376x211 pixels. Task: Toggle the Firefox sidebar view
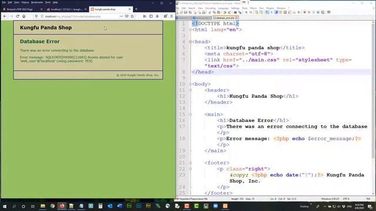151,16
